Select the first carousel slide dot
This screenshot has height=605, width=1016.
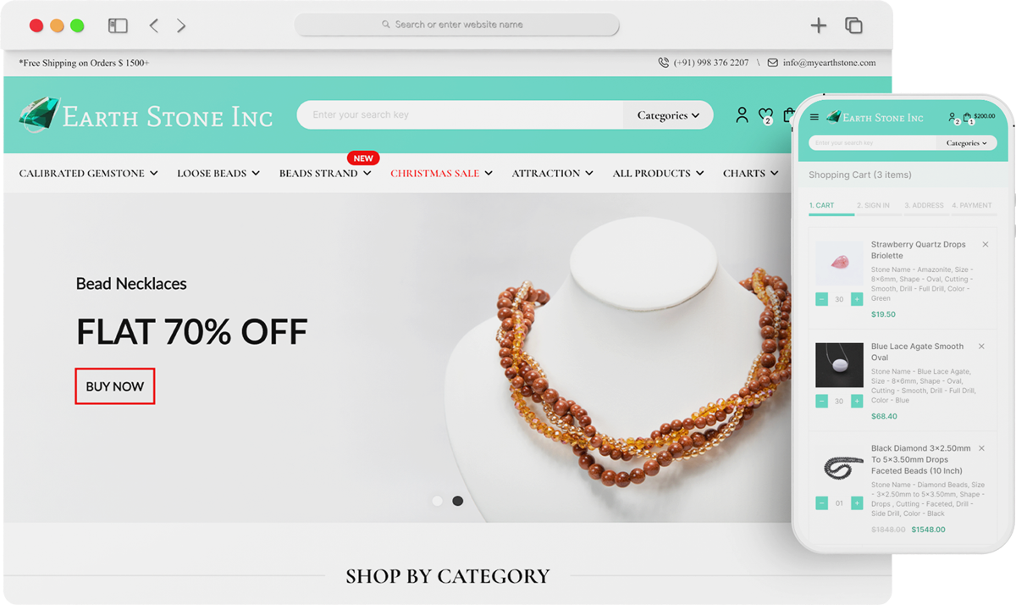[x=437, y=501]
